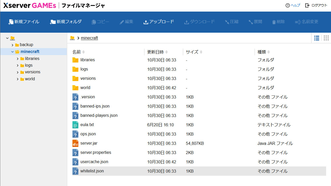The image size is (331, 186).
Task: Select the server.properties file name
Action: (96, 153)
